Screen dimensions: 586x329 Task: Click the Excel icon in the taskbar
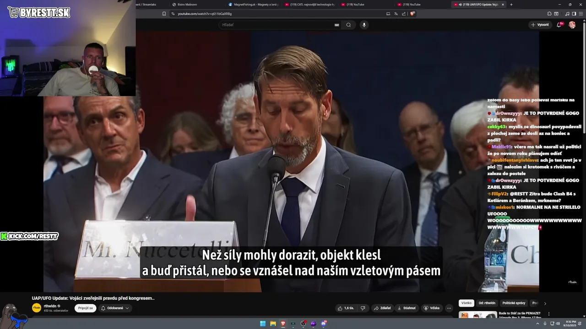(x=293, y=324)
